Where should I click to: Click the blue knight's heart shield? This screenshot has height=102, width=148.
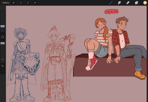point(30,64)
